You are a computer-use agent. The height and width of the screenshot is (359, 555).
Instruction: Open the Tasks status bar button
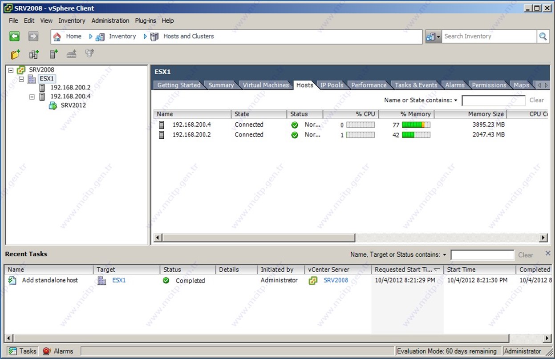pos(22,351)
